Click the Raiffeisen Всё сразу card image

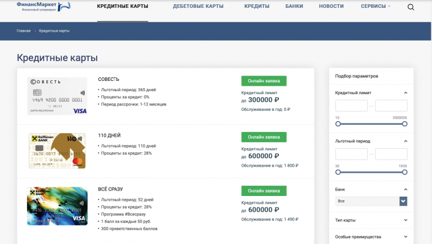click(x=58, y=206)
